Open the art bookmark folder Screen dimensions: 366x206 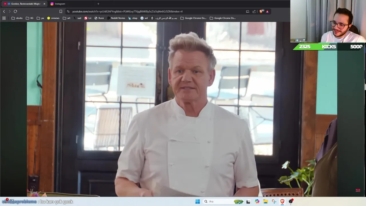67,18
